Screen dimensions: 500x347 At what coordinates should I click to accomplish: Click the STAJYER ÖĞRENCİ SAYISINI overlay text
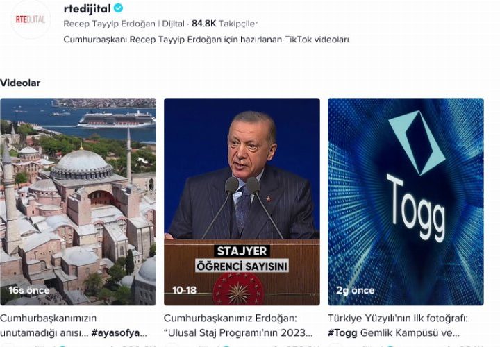click(x=242, y=259)
